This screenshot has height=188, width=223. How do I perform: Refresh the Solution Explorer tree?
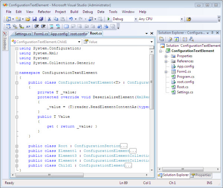click(177, 39)
